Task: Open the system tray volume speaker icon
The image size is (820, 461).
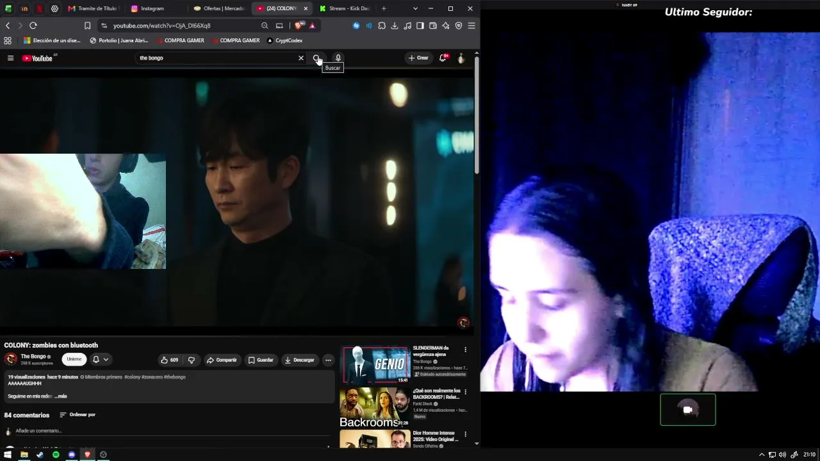Action: (782, 455)
